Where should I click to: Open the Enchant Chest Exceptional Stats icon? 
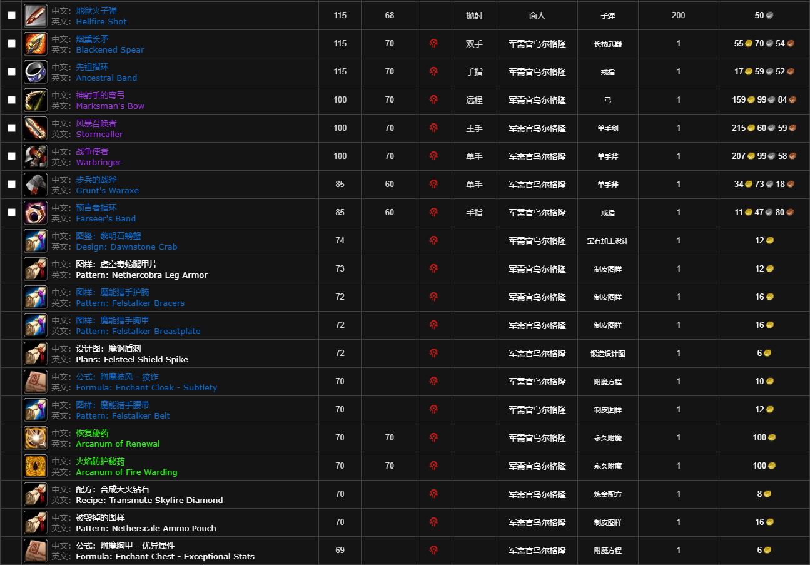tap(36, 551)
